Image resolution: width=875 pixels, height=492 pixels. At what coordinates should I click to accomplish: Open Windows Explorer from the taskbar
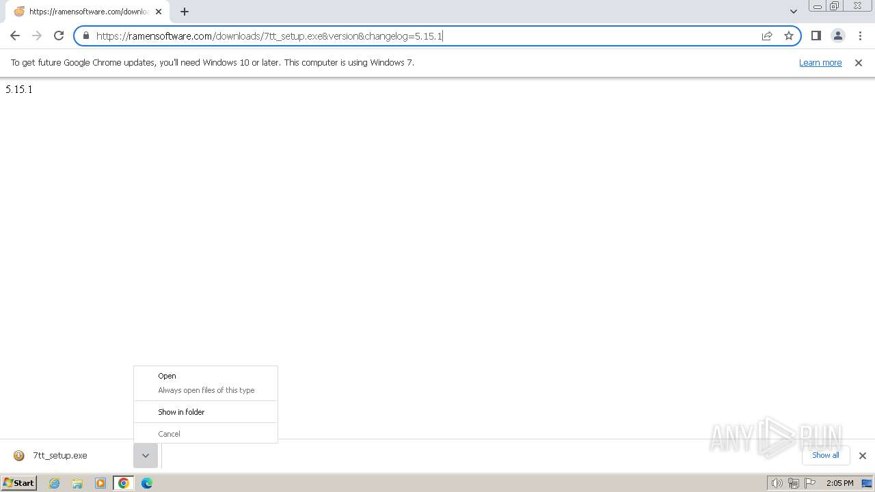tap(77, 483)
